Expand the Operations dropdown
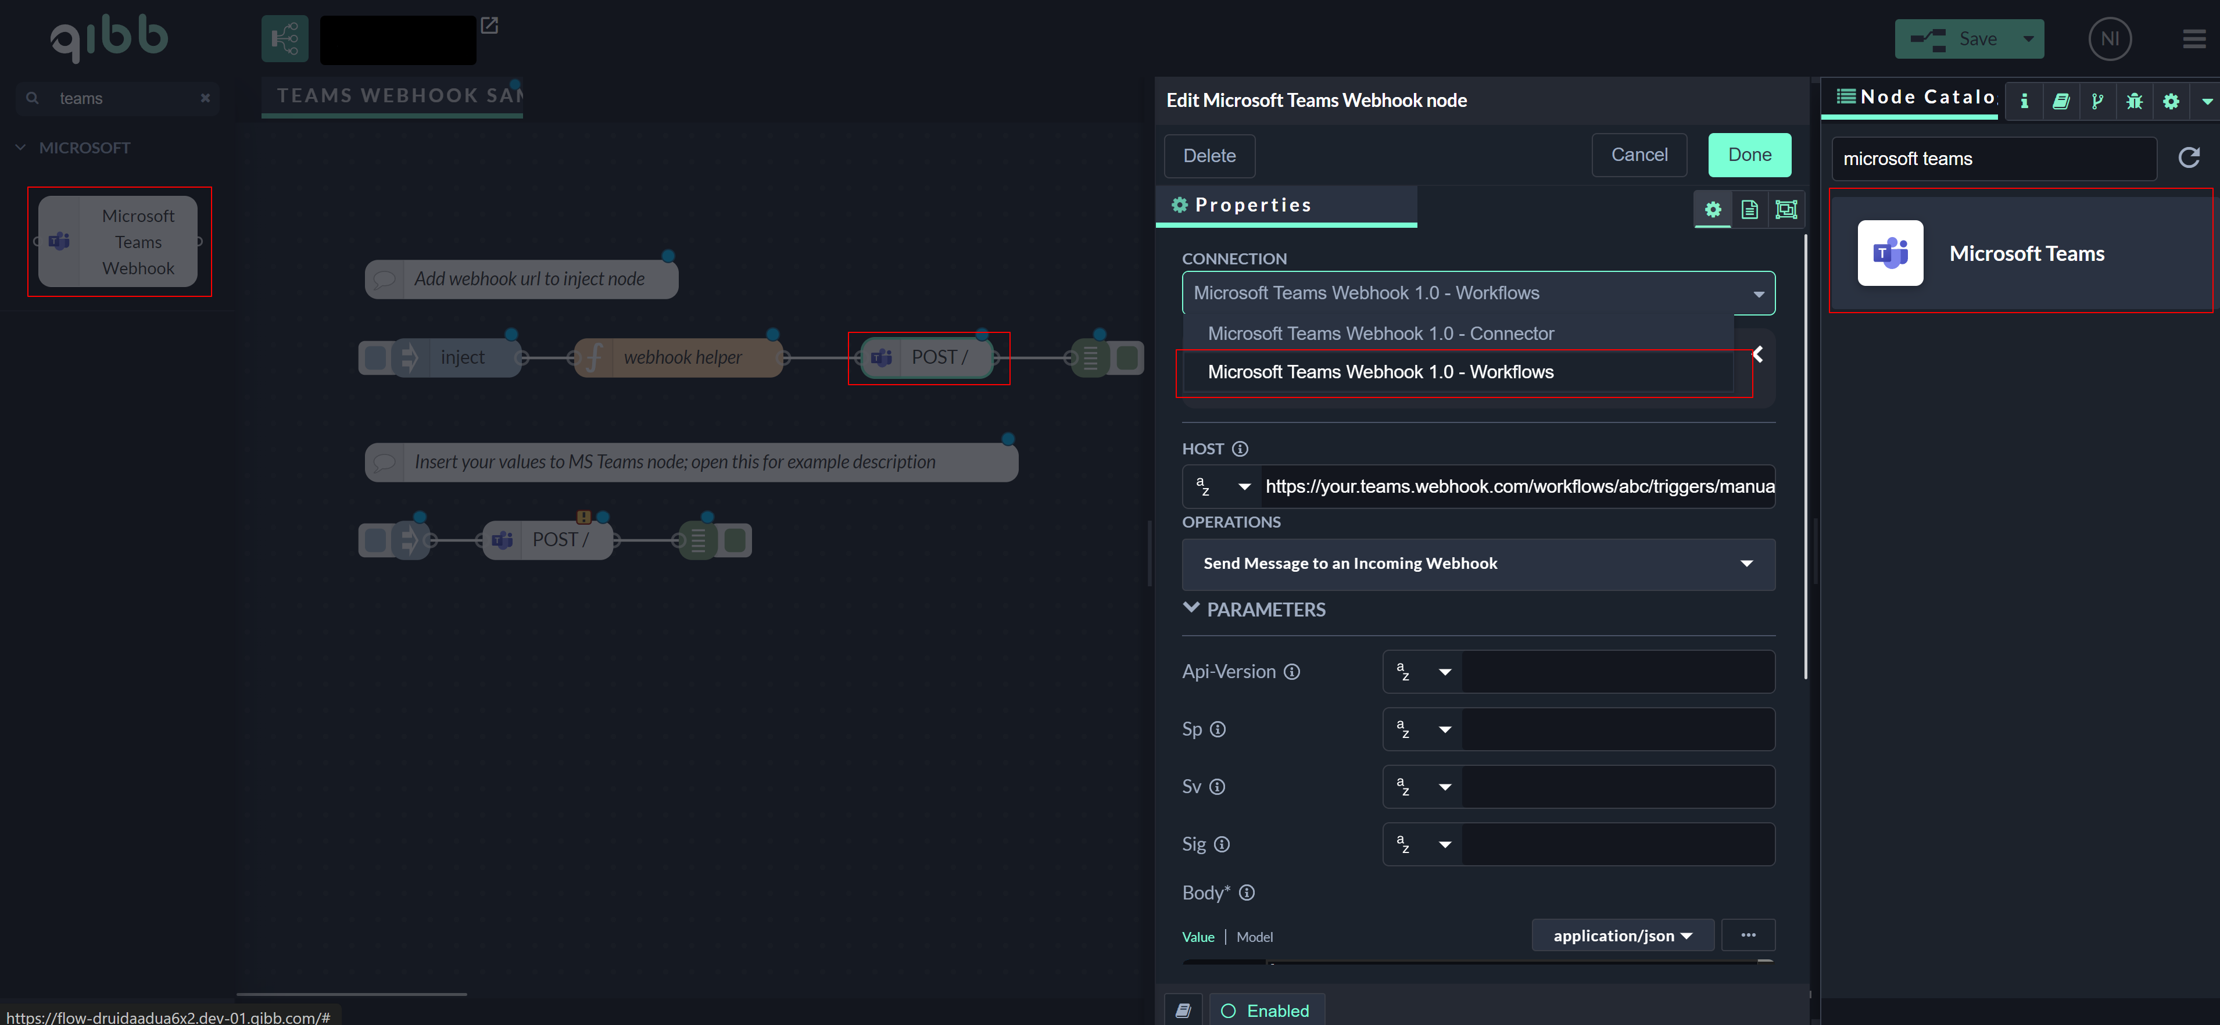The height and width of the screenshot is (1025, 2220). pyautogui.click(x=1478, y=563)
